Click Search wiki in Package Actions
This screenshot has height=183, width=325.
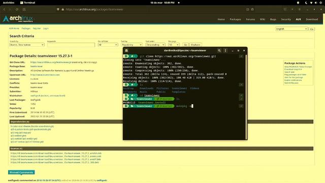(x=289, y=72)
